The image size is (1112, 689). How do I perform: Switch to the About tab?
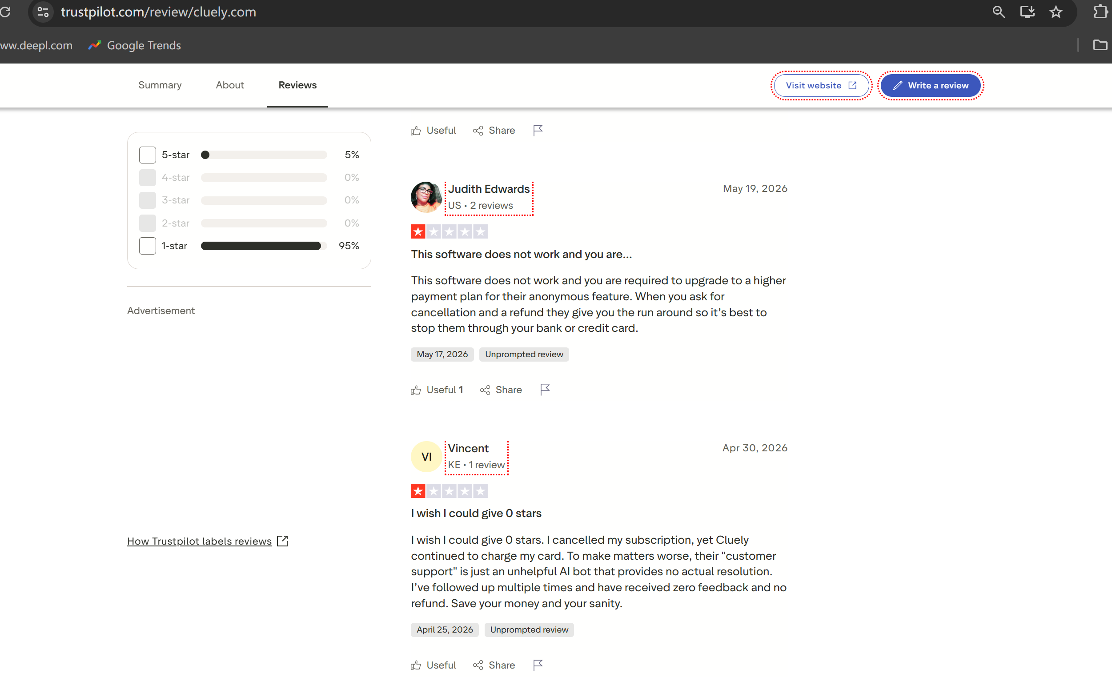pyautogui.click(x=230, y=85)
